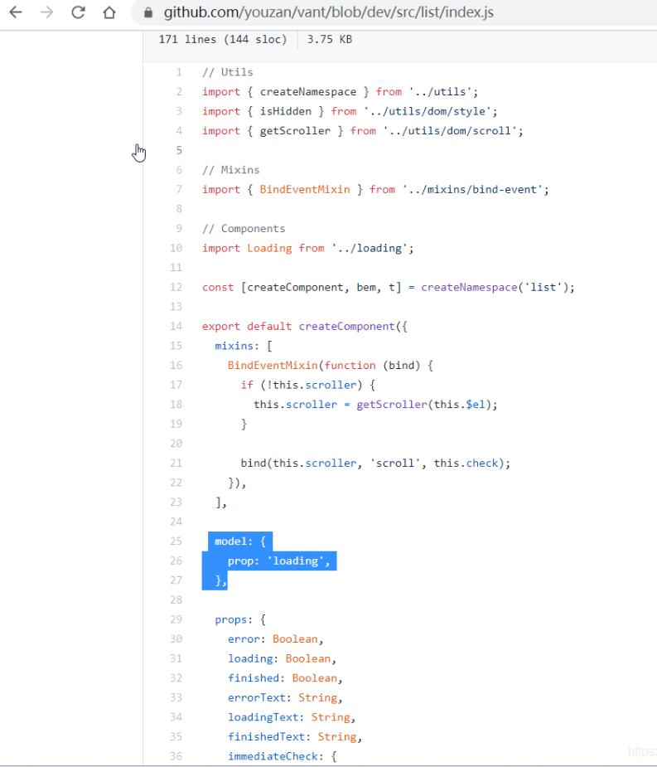Select line number 1 in the gutter

(x=179, y=72)
